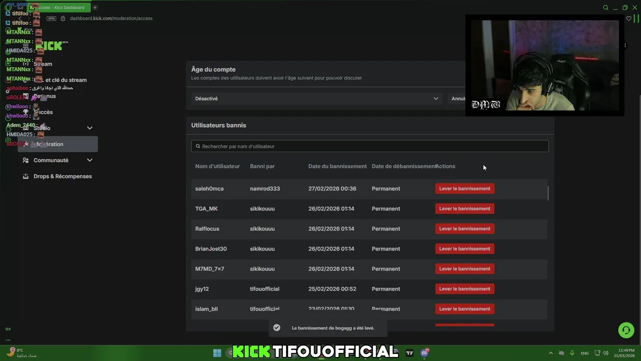641x361 pixels.
Task: Click the VPN badge in address bar
Action: click(51, 19)
